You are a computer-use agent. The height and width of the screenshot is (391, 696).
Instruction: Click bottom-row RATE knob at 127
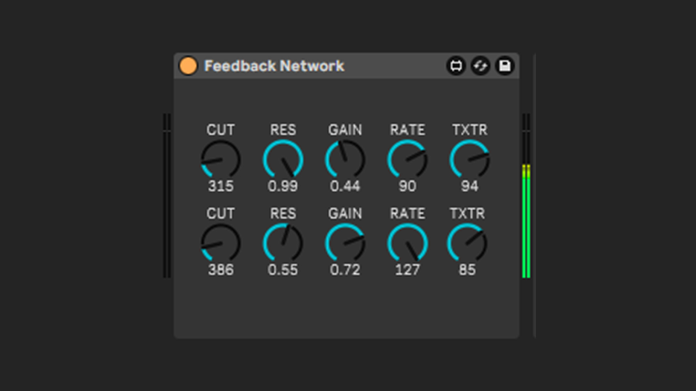pyautogui.click(x=407, y=243)
